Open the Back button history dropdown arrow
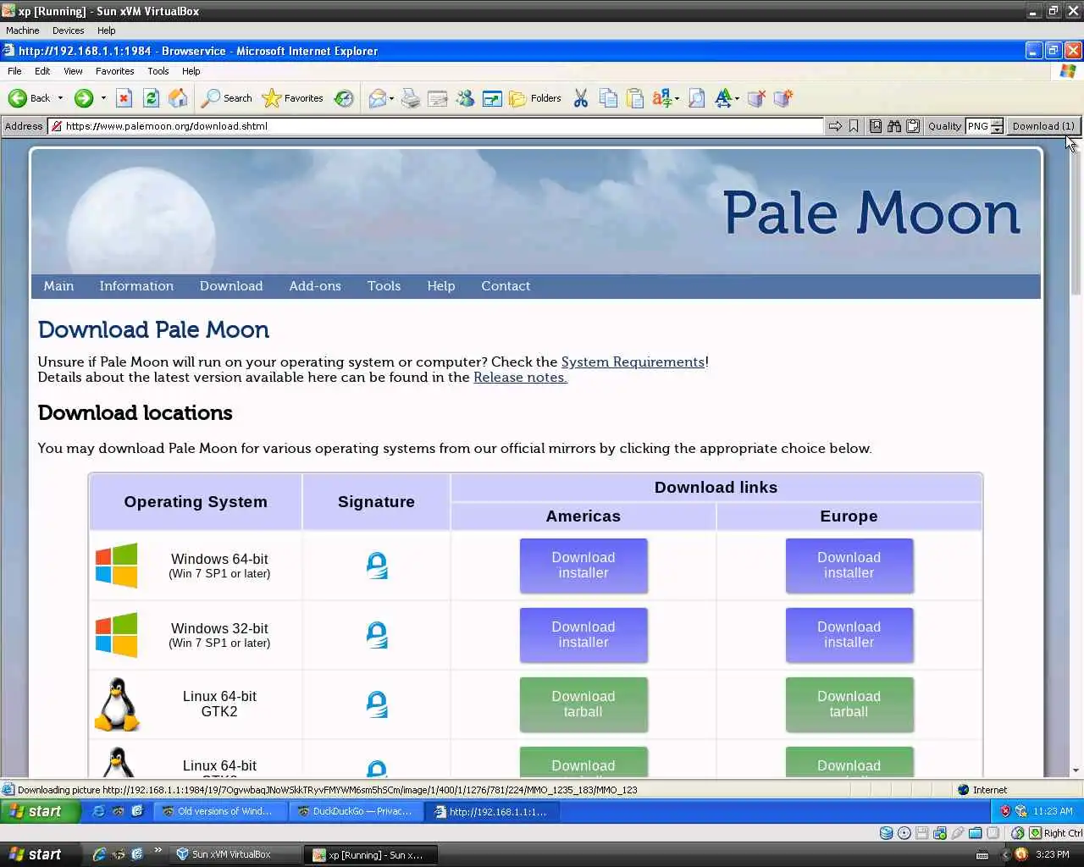Viewport: 1084px width, 867px height. coord(60,98)
